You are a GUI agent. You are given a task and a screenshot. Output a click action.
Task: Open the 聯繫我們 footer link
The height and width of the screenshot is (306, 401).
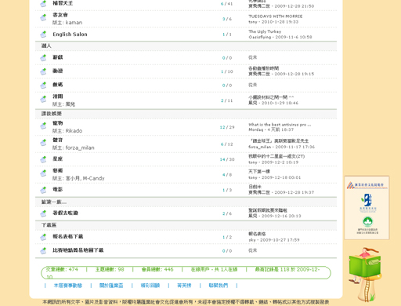click(x=219, y=286)
